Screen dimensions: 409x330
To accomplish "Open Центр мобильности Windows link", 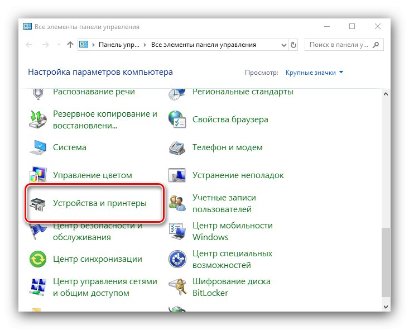I will [x=233, y=231].
